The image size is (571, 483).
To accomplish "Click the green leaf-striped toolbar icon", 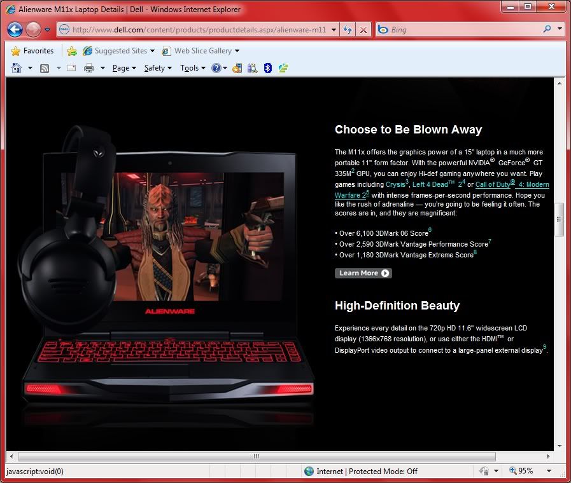I will [283, 68].
